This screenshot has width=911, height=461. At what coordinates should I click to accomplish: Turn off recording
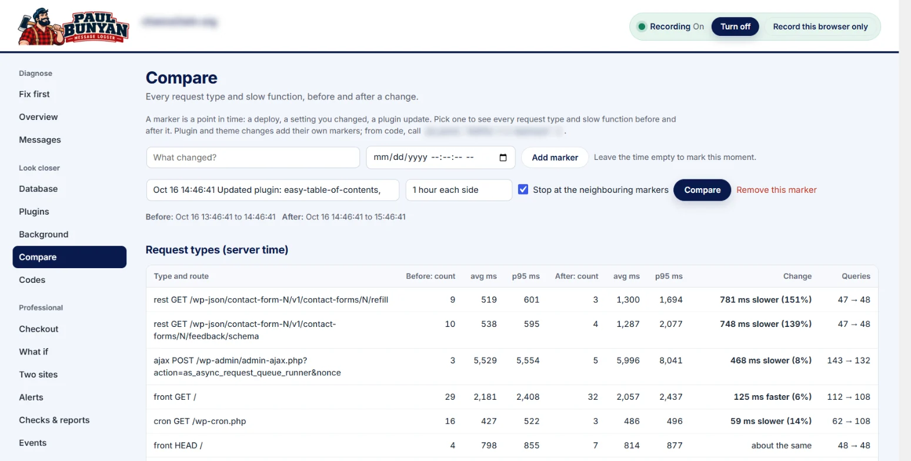click(735, 26)
